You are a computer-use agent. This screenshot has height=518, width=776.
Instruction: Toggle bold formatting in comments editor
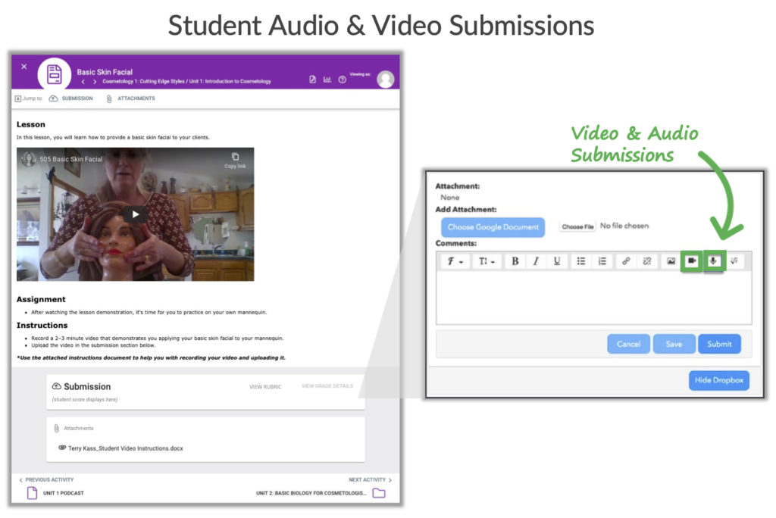pos(515,261)
